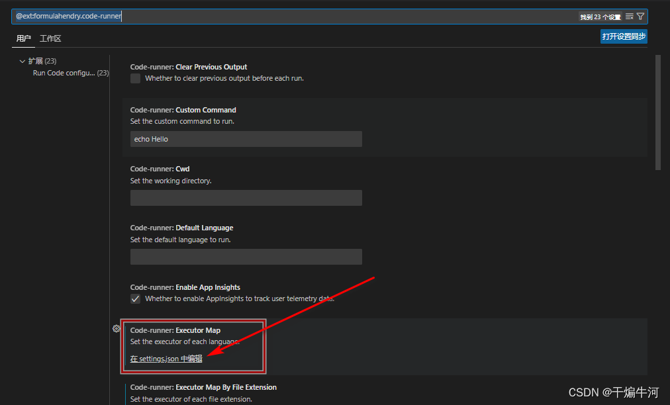670x405 pixels.
Task: Click the Code-runner: Custom Command title
Action: 183,111
